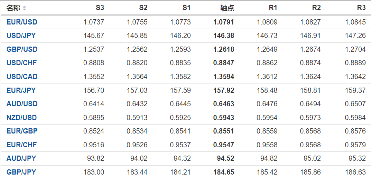Open the EUR/USD pair link

click(x=22, y=22)
